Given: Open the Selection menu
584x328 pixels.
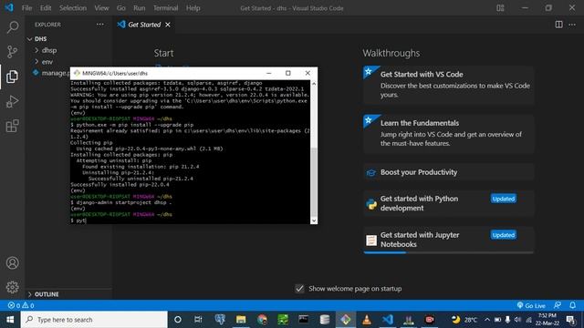Looking at the screenshot, I should [73, 8].
